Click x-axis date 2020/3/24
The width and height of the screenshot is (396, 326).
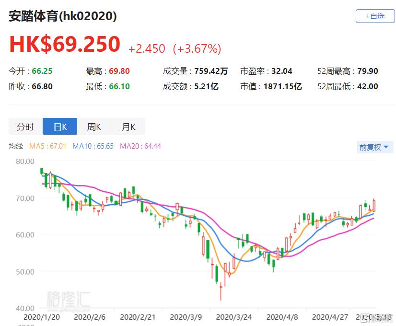click(x=234, y=317)
